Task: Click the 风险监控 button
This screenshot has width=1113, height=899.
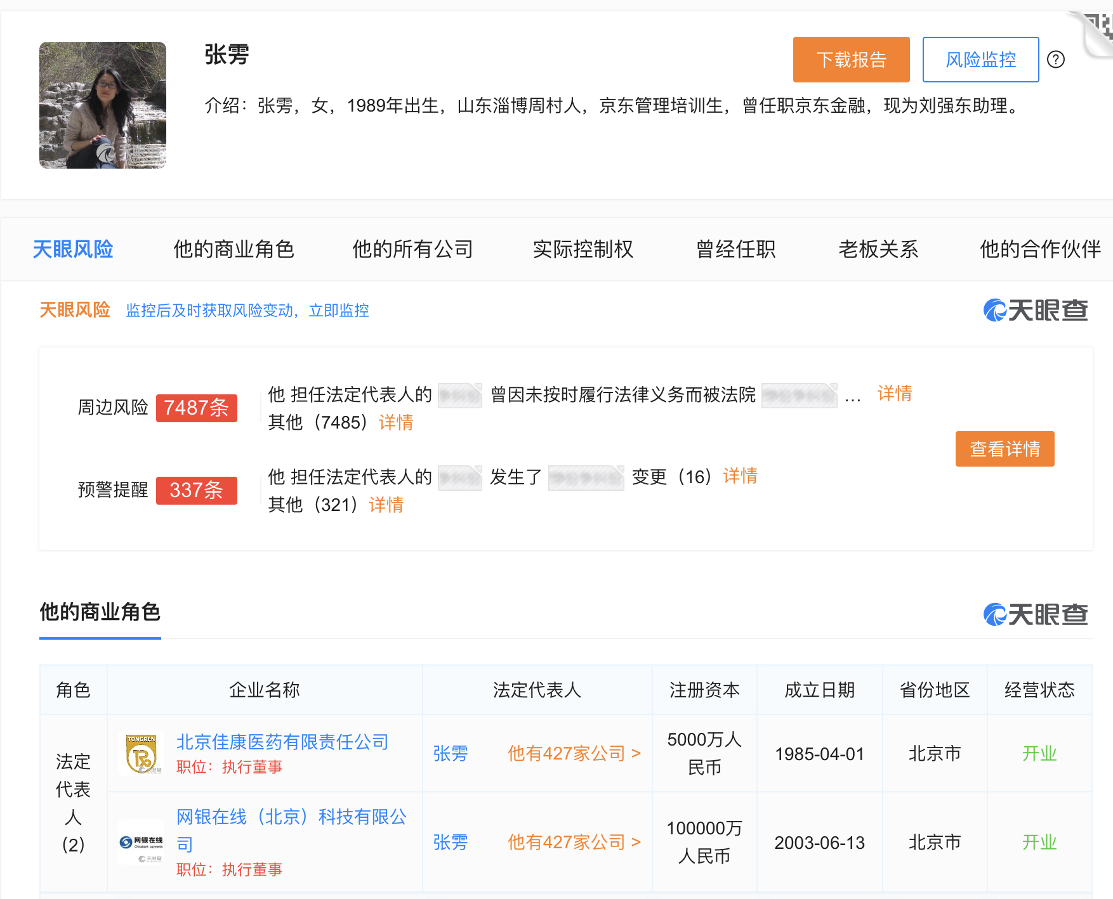Action: pos(980,60)
